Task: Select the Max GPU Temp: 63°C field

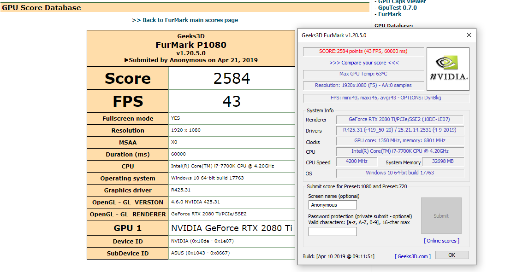Action: (x=363, y=74)
